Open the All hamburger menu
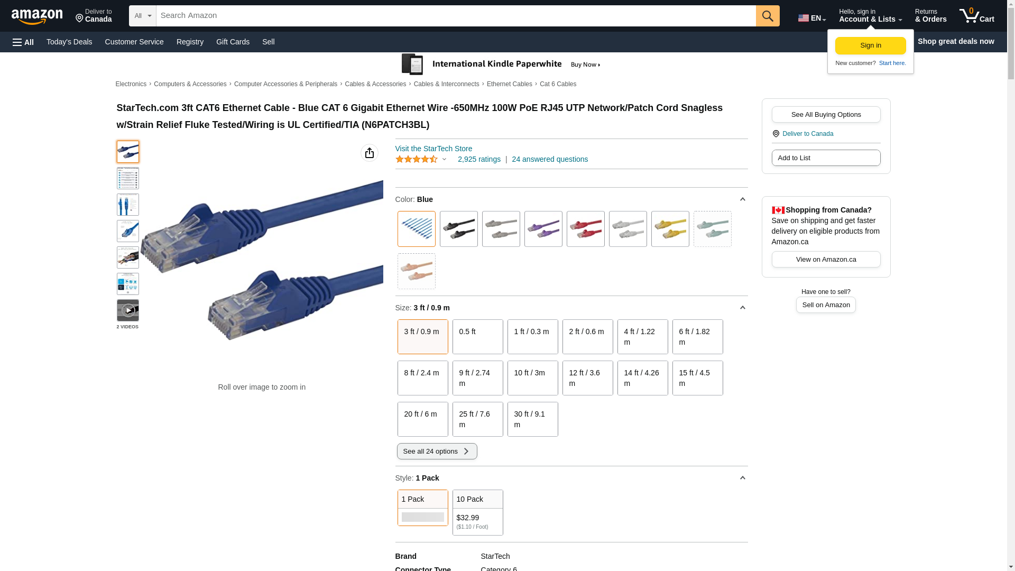The width and height of the screenshot is (1015, 571). point(23,42)
